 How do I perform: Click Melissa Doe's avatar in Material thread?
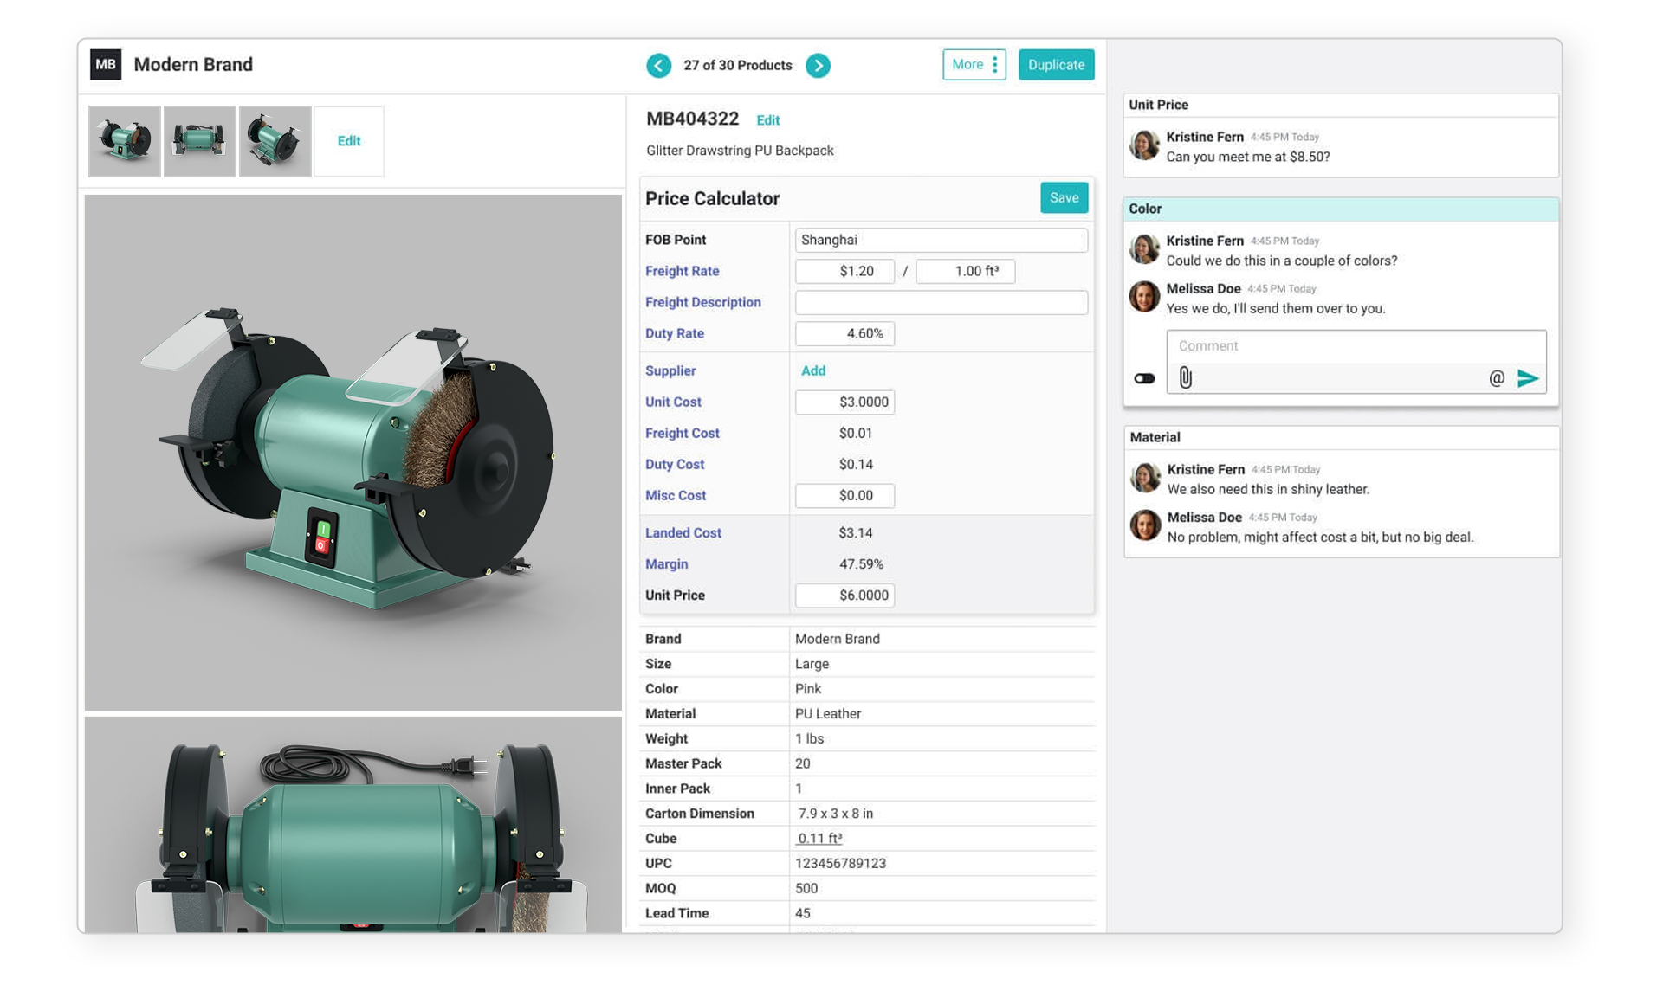pyautogui.click(x=1145, y=525)
